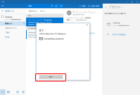
Task: Click the smiley feedback icon
Action: [x=18, y=92]
